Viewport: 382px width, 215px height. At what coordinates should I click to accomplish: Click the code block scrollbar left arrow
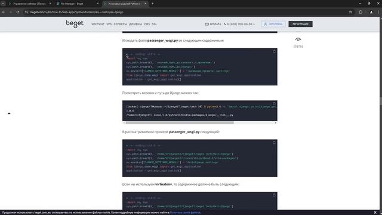[x=124, y=123]
